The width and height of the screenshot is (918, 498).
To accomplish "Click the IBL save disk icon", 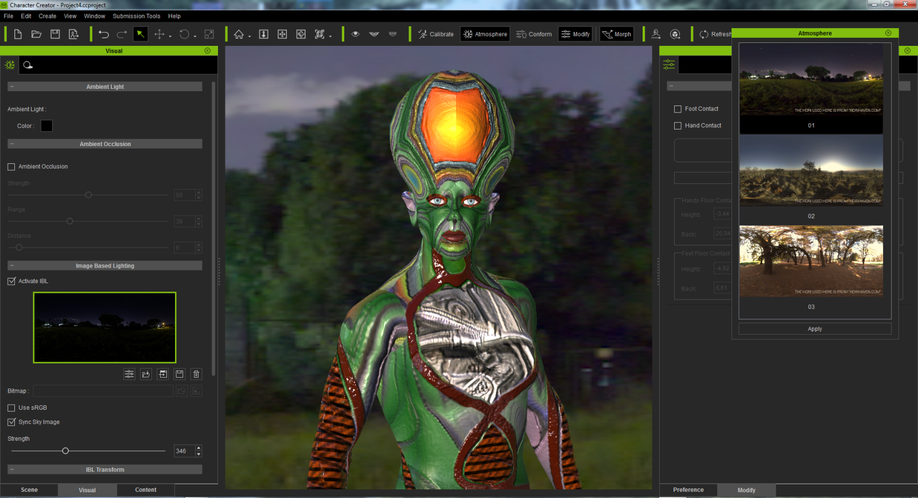I will pyautogui.click(x=180, y=374).
